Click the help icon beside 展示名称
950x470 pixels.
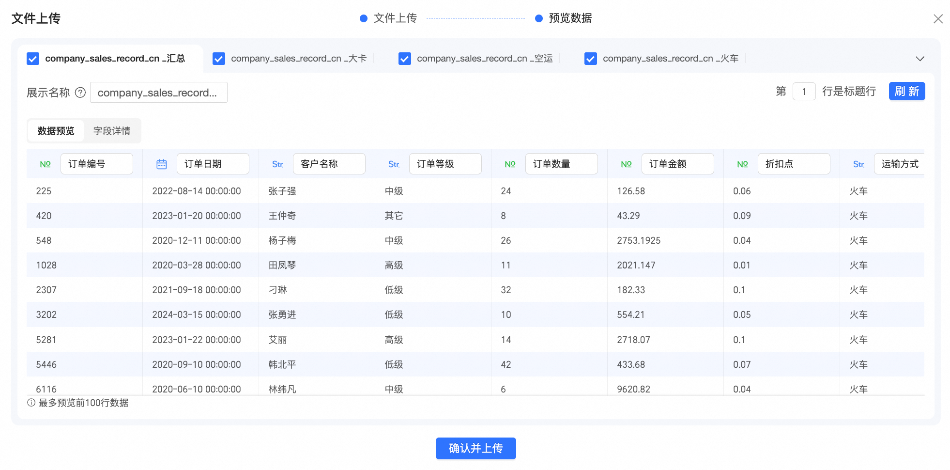click(x=80, y=93)
